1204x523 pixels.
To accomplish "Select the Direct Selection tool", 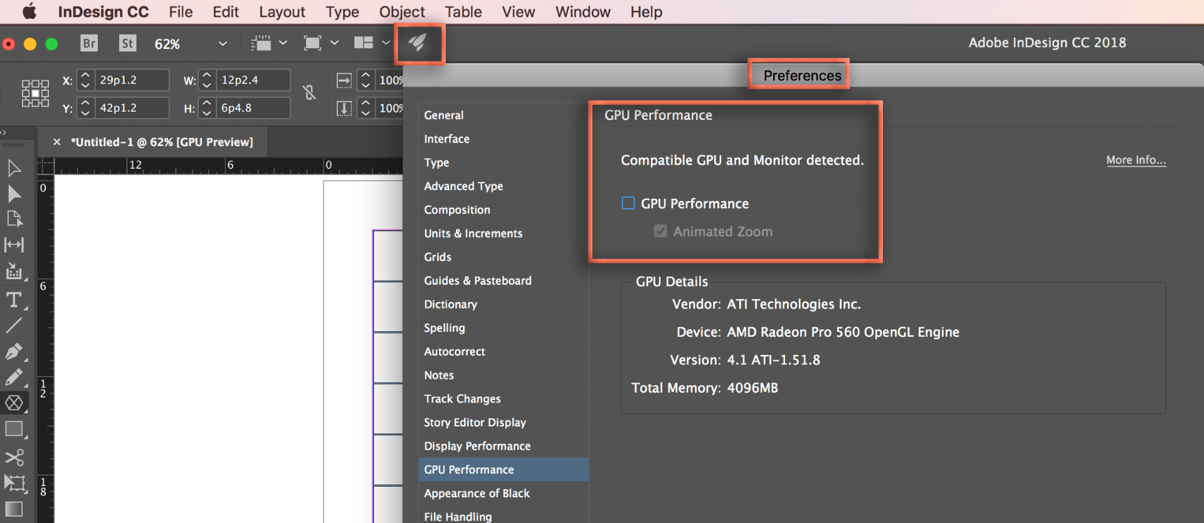I will pyautogui.click(x=14, y=194).
